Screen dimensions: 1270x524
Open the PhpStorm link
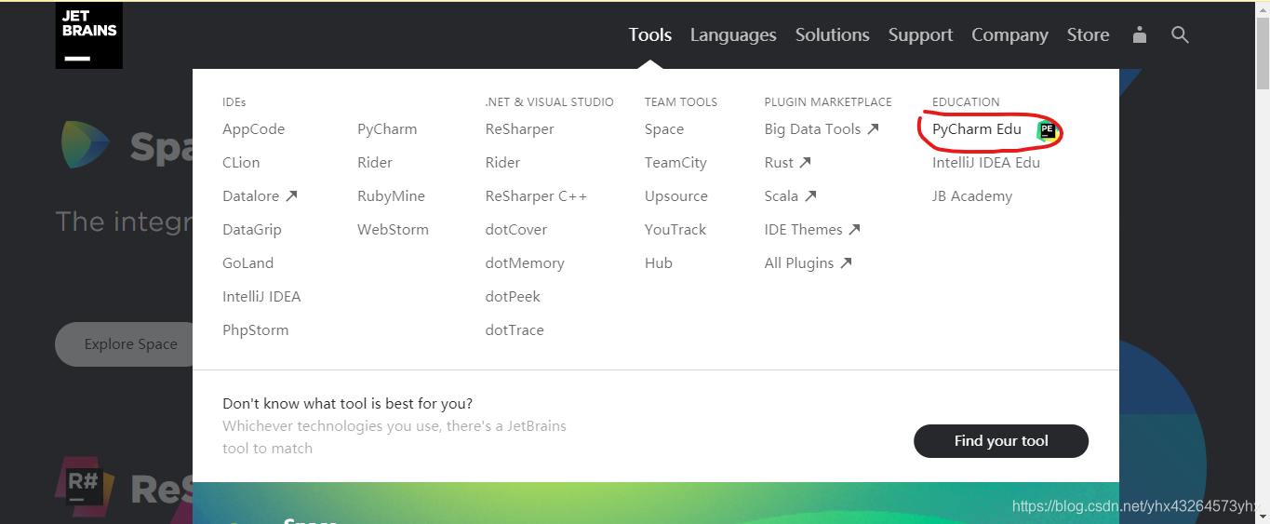[x=255, y=330]
